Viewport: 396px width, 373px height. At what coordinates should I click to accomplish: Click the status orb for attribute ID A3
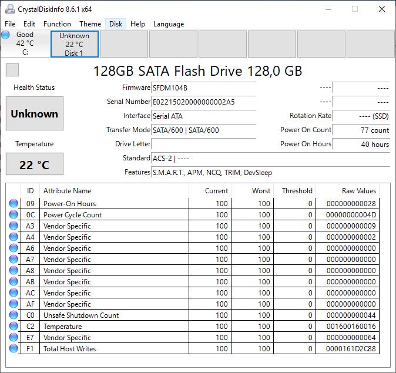14,226
